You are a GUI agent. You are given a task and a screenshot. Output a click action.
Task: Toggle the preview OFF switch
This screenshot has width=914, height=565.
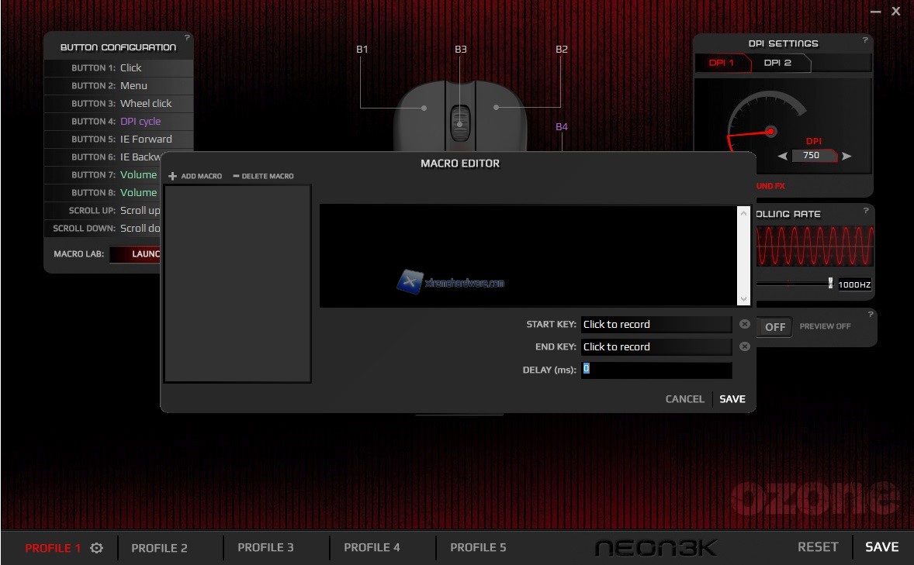point(774,327)
